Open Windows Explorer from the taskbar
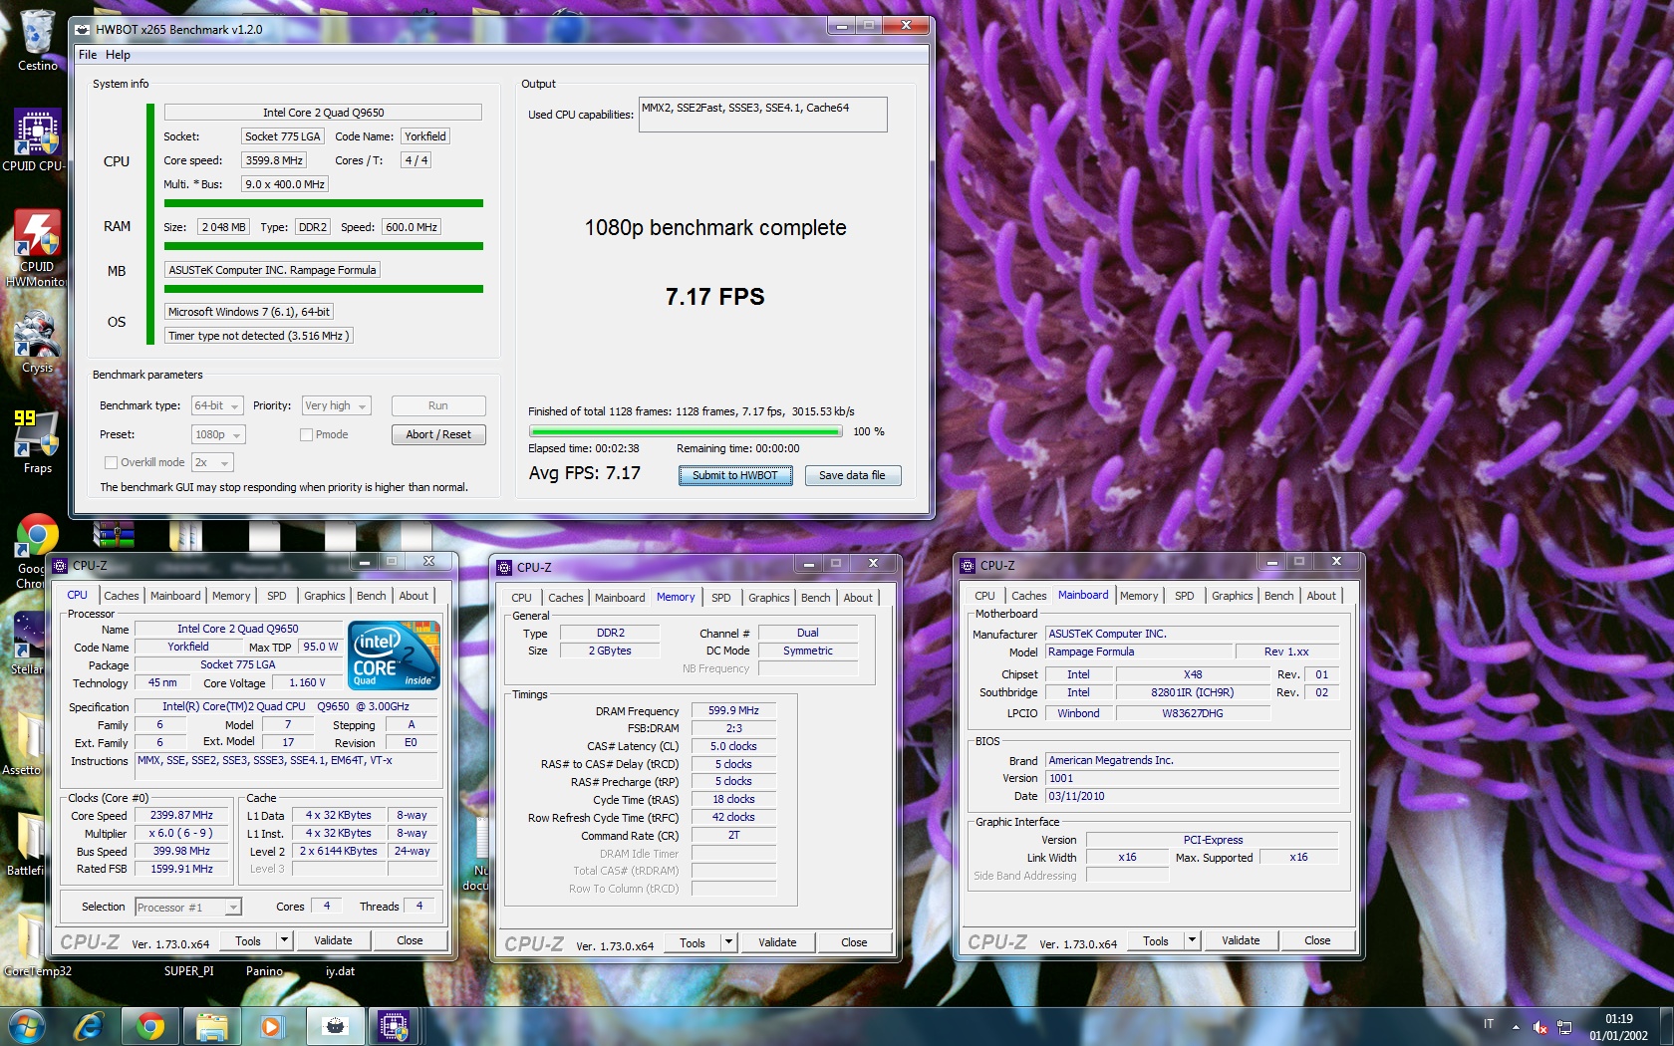This screenshot has width=1674, height=1046. pos(211,1026)
